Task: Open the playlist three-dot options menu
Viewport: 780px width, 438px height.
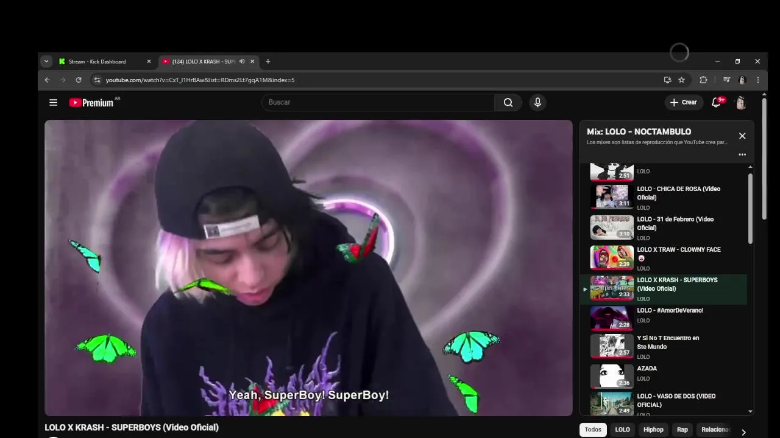Action: coord(742,155)
